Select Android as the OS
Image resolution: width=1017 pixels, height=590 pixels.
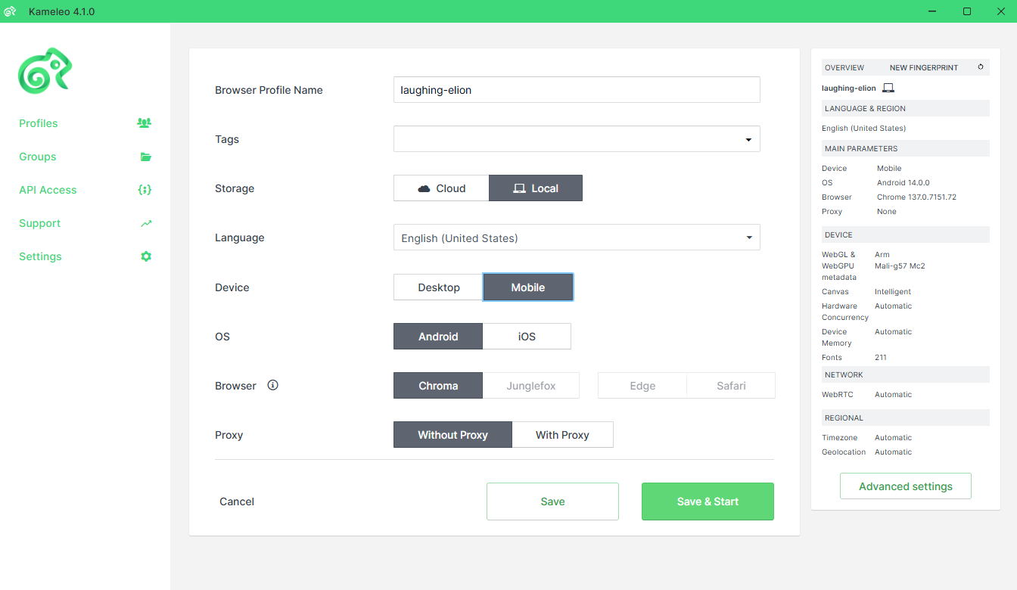[x=438, y=337]
